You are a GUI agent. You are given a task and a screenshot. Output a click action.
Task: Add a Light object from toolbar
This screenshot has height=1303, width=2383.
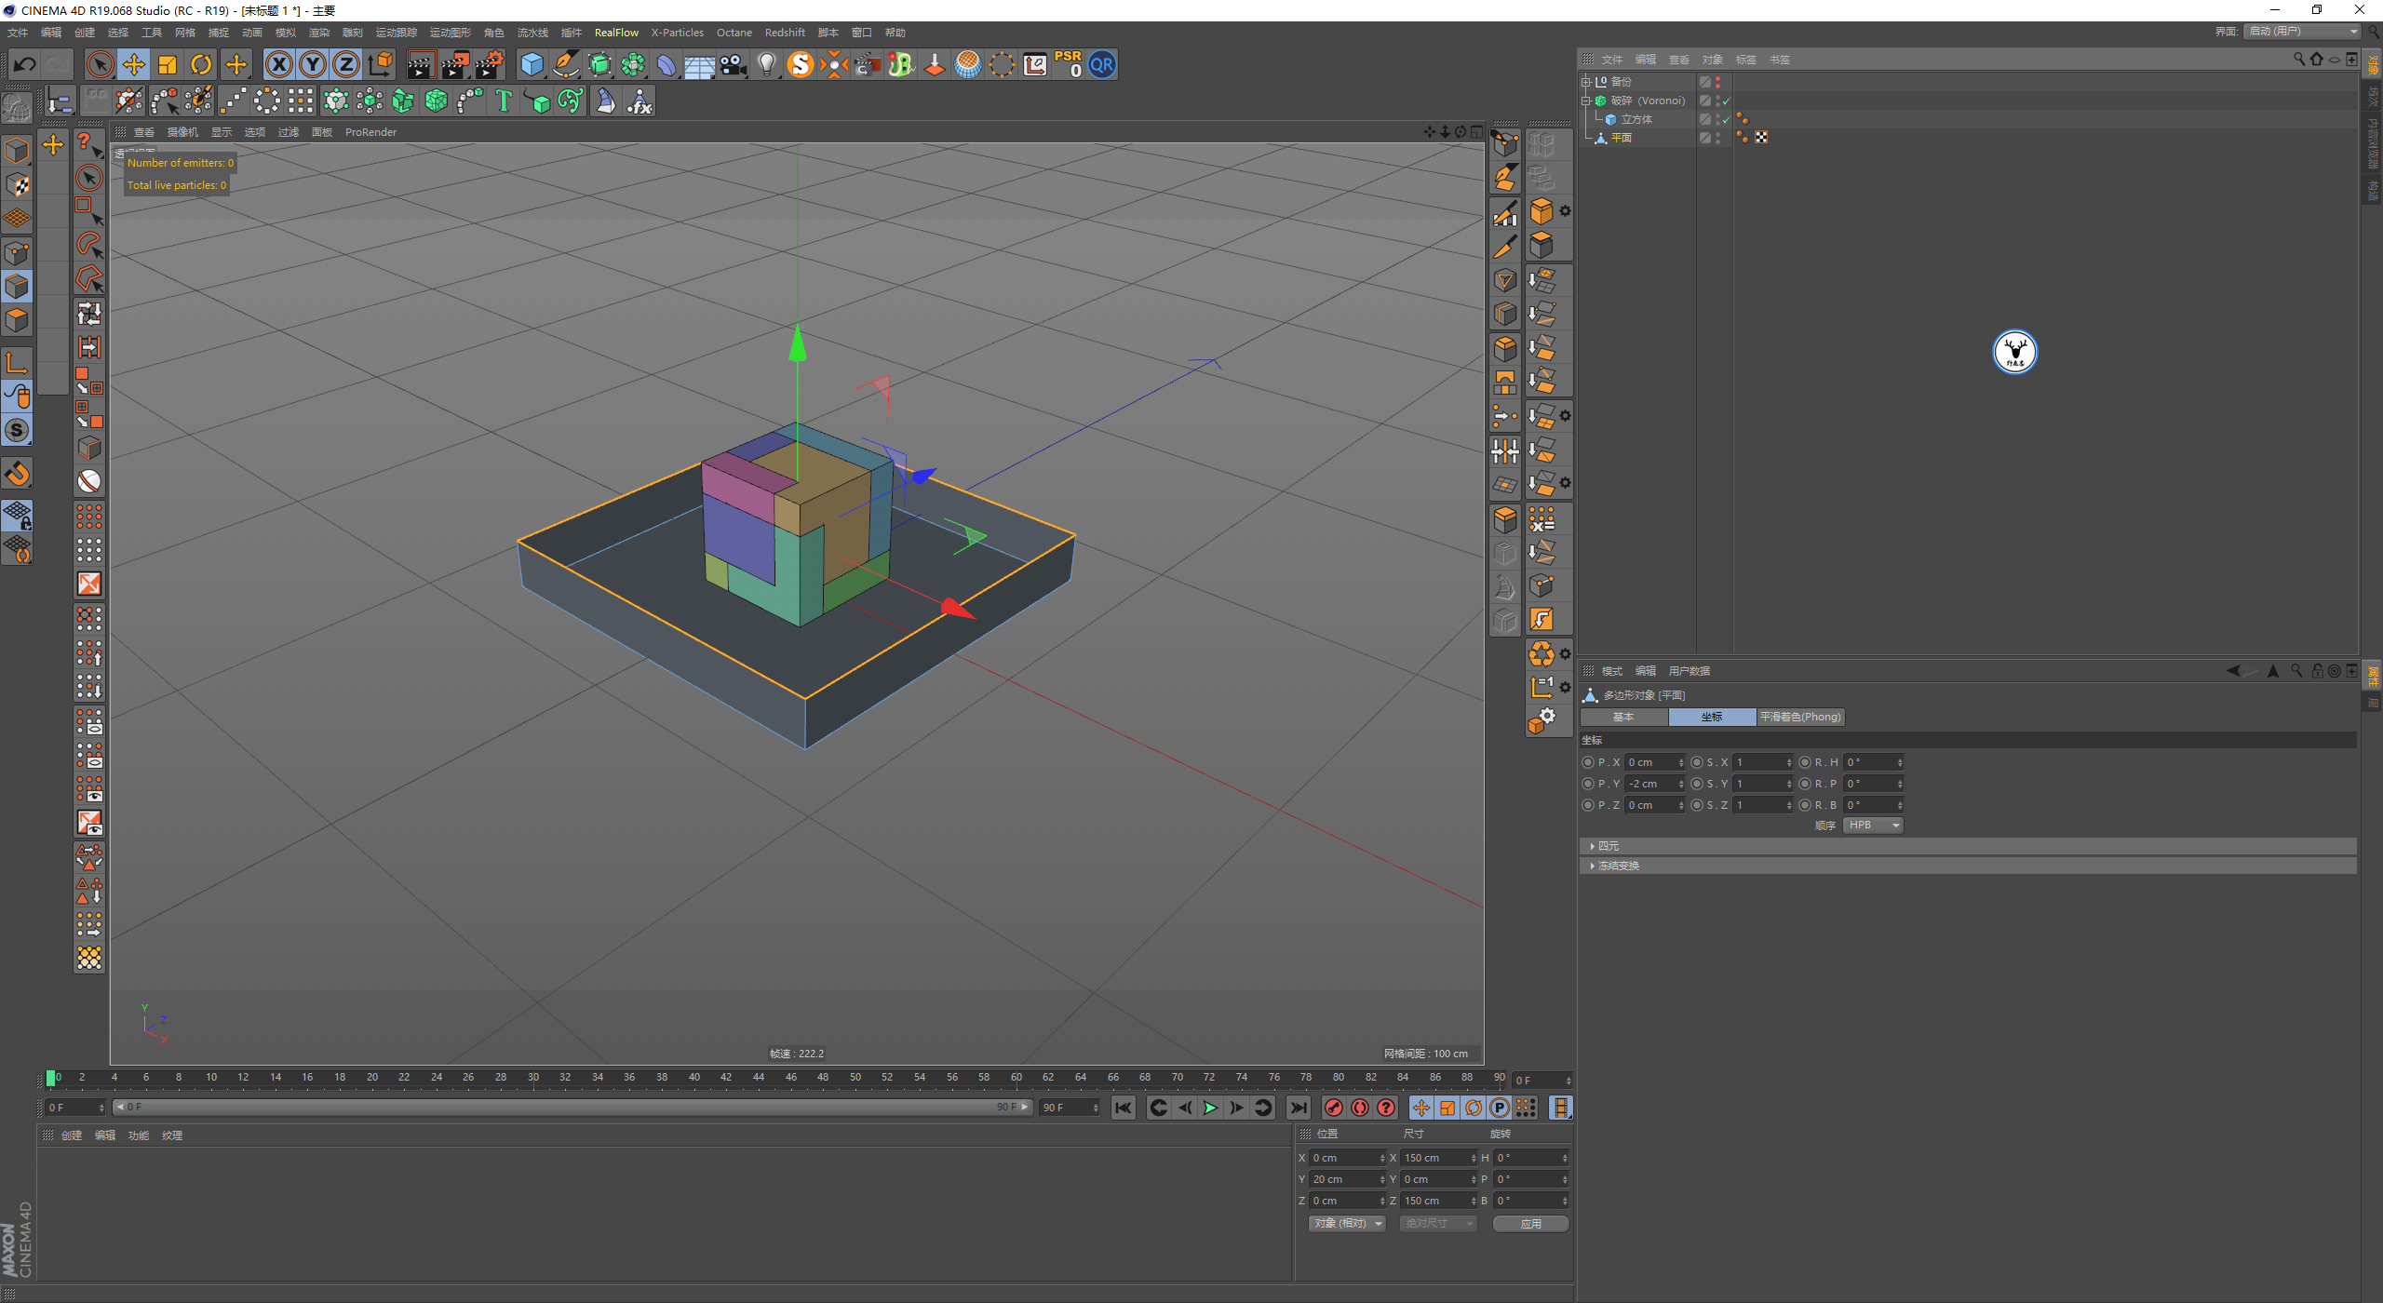tap(766, 64)
